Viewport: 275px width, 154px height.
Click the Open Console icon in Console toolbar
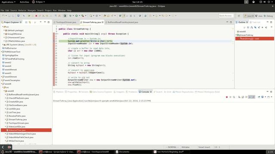click(x=269, y=97)
